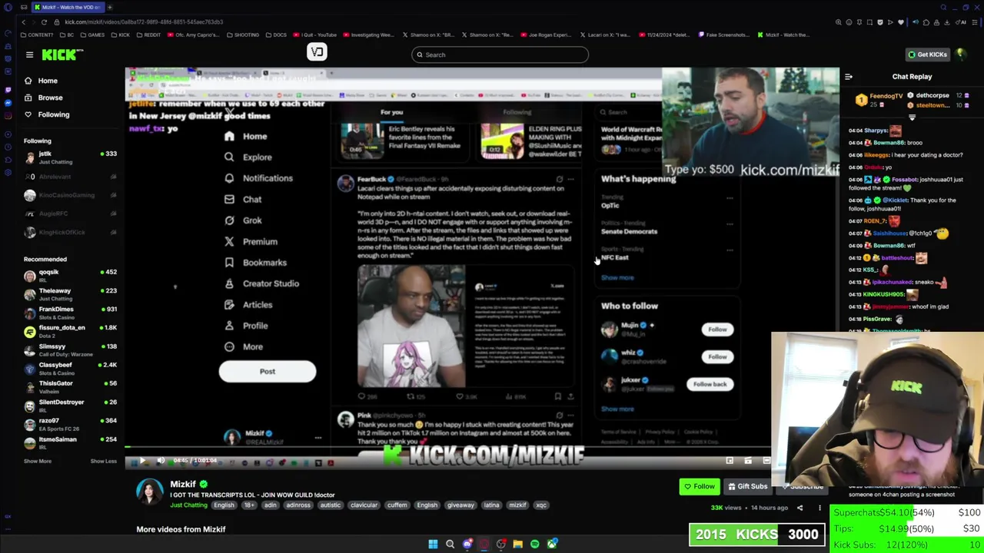
Task: Open the ThisIsGator channel
Action: pos(70,387)
